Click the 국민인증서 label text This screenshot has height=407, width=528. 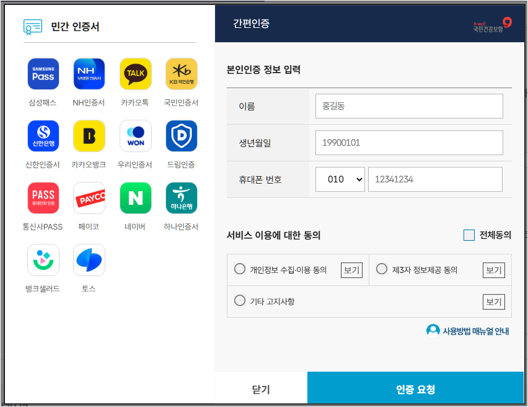click(181, 102)
